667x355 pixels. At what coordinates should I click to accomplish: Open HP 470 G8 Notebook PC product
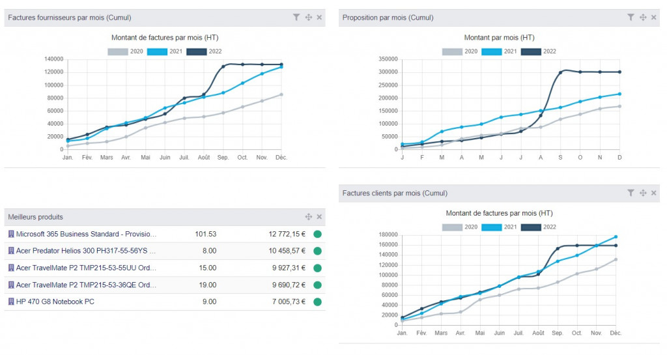[x=55, y=302]
